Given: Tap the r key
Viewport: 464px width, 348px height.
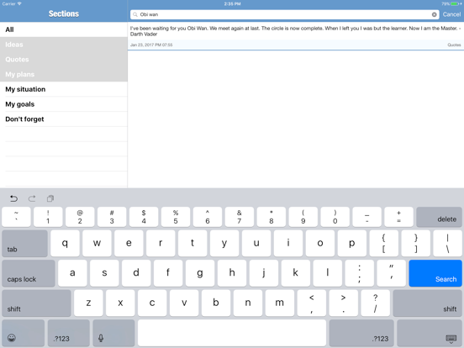Looking at the screenshot, I should pos(161,244).
